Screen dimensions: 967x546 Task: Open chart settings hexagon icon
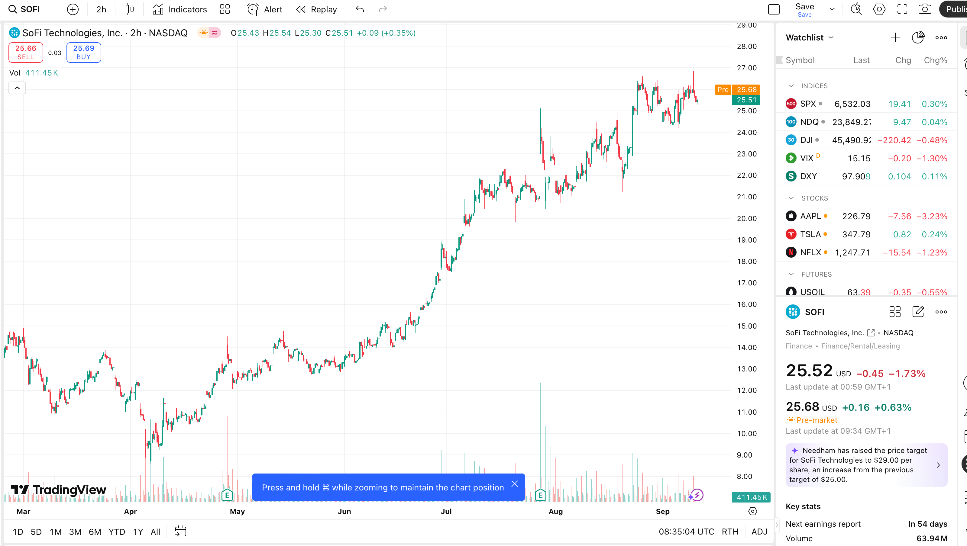[879, 9]
